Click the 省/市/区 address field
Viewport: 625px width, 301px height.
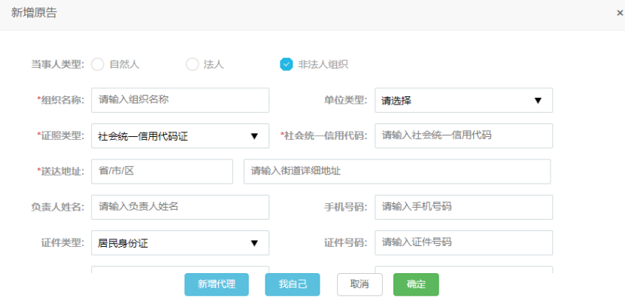pos(162,172)
